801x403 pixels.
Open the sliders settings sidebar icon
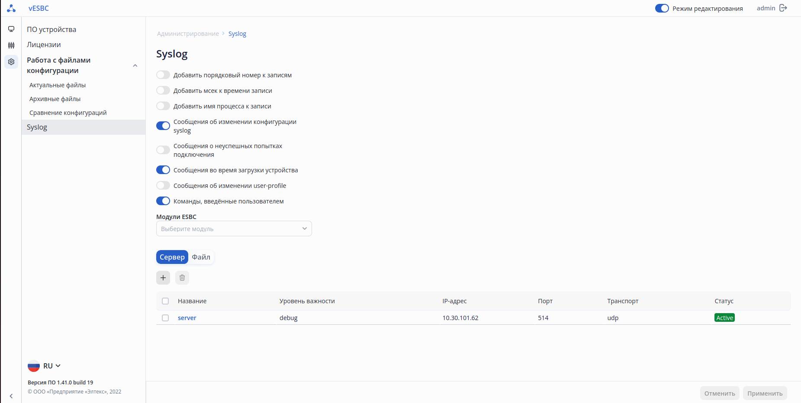pyautogui.click(x=11, y=45)
